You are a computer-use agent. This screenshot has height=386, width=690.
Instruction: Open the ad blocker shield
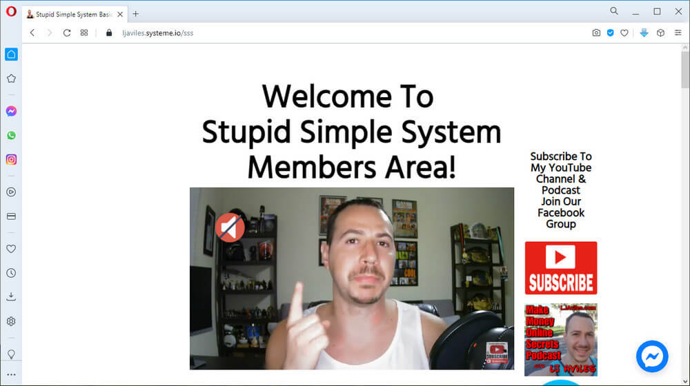pos(611,33)
